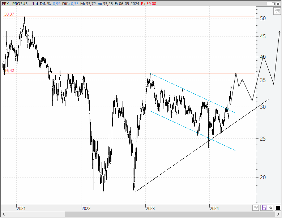
Task: Select the black ascending trend line
Action: (202, 145)
